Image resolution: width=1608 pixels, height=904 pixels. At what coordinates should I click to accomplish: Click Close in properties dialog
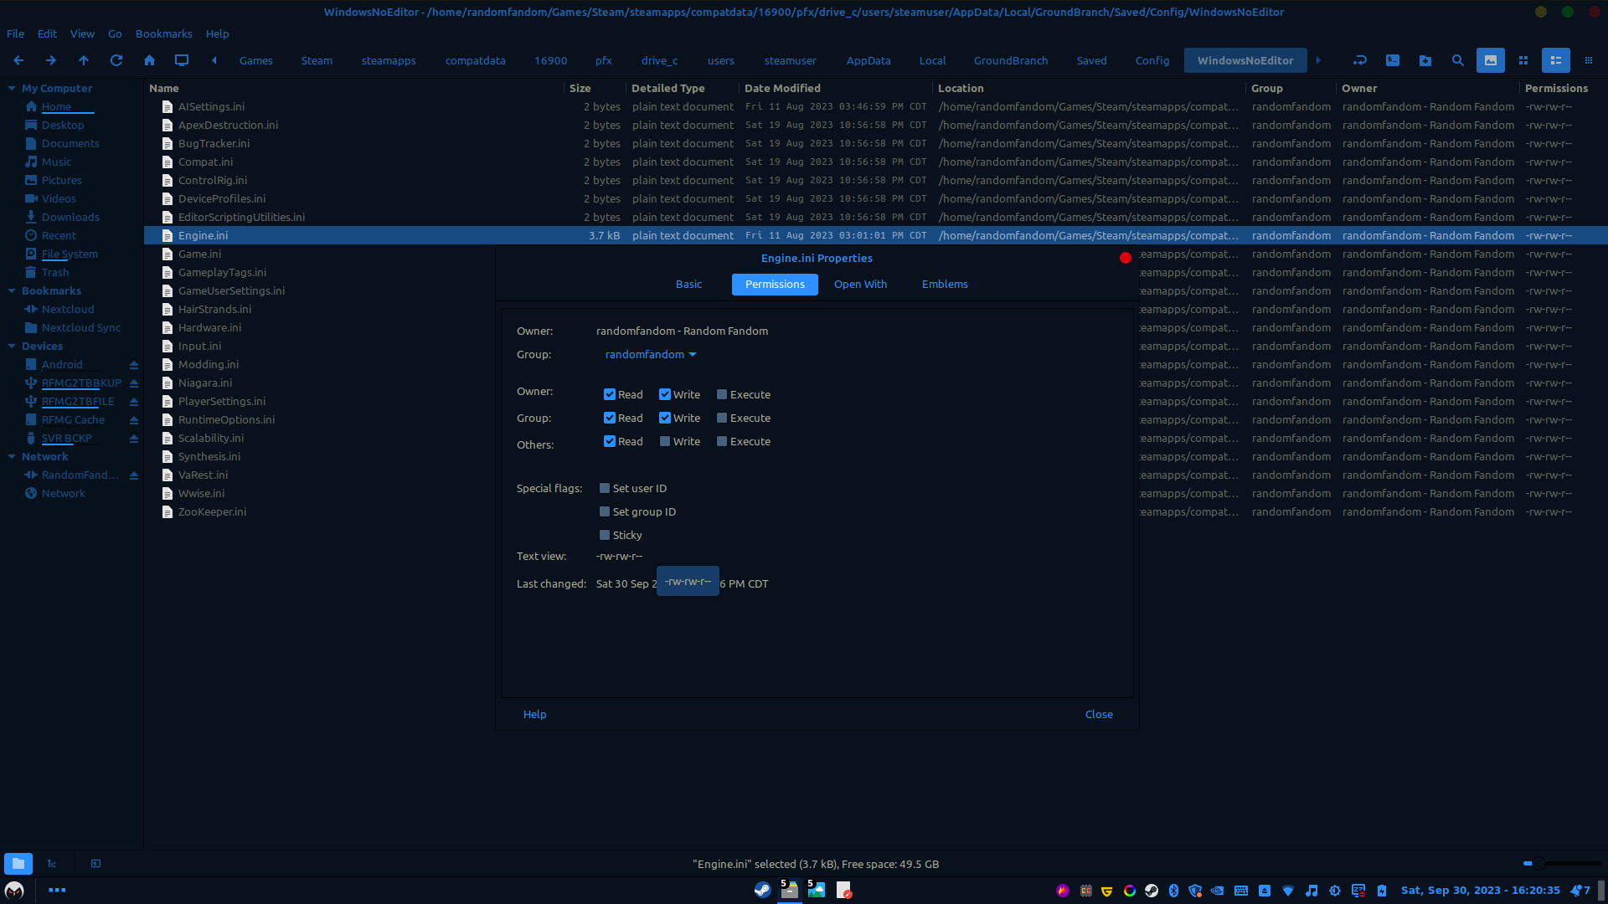click(x=1099, y=714)
